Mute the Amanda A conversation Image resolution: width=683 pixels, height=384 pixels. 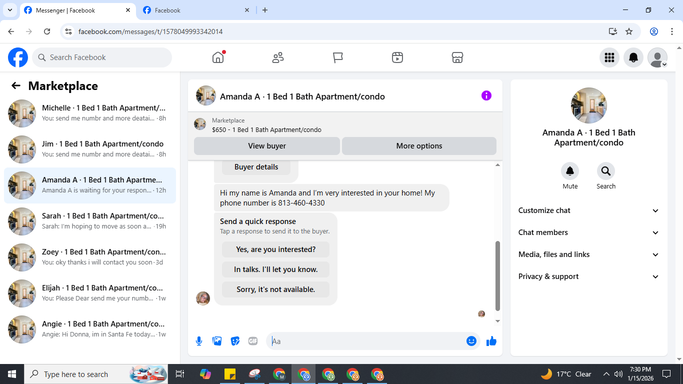click(570, 171)
